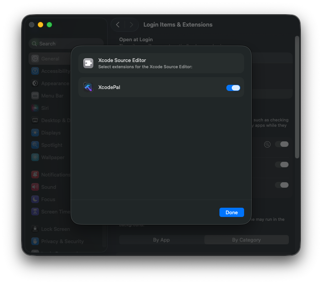Viewport: 322px width, 284px height.
Task: Click the Login Items & Extensions title
Action: point(178,25)
